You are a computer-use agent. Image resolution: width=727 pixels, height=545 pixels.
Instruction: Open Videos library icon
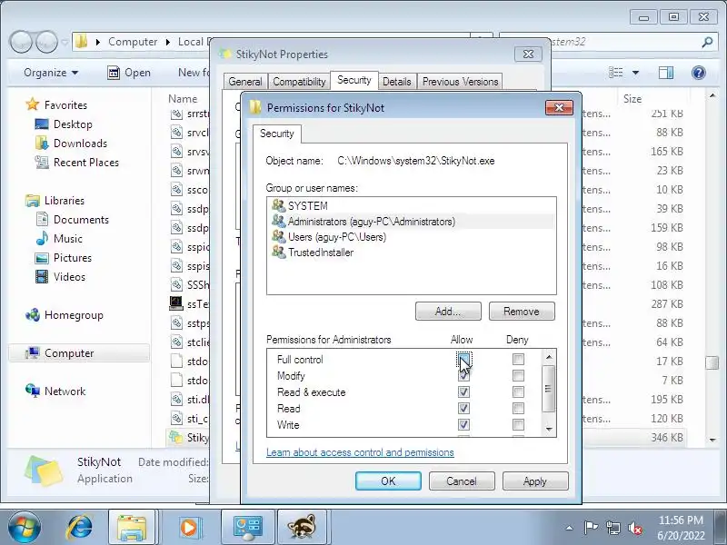point(42,277)
